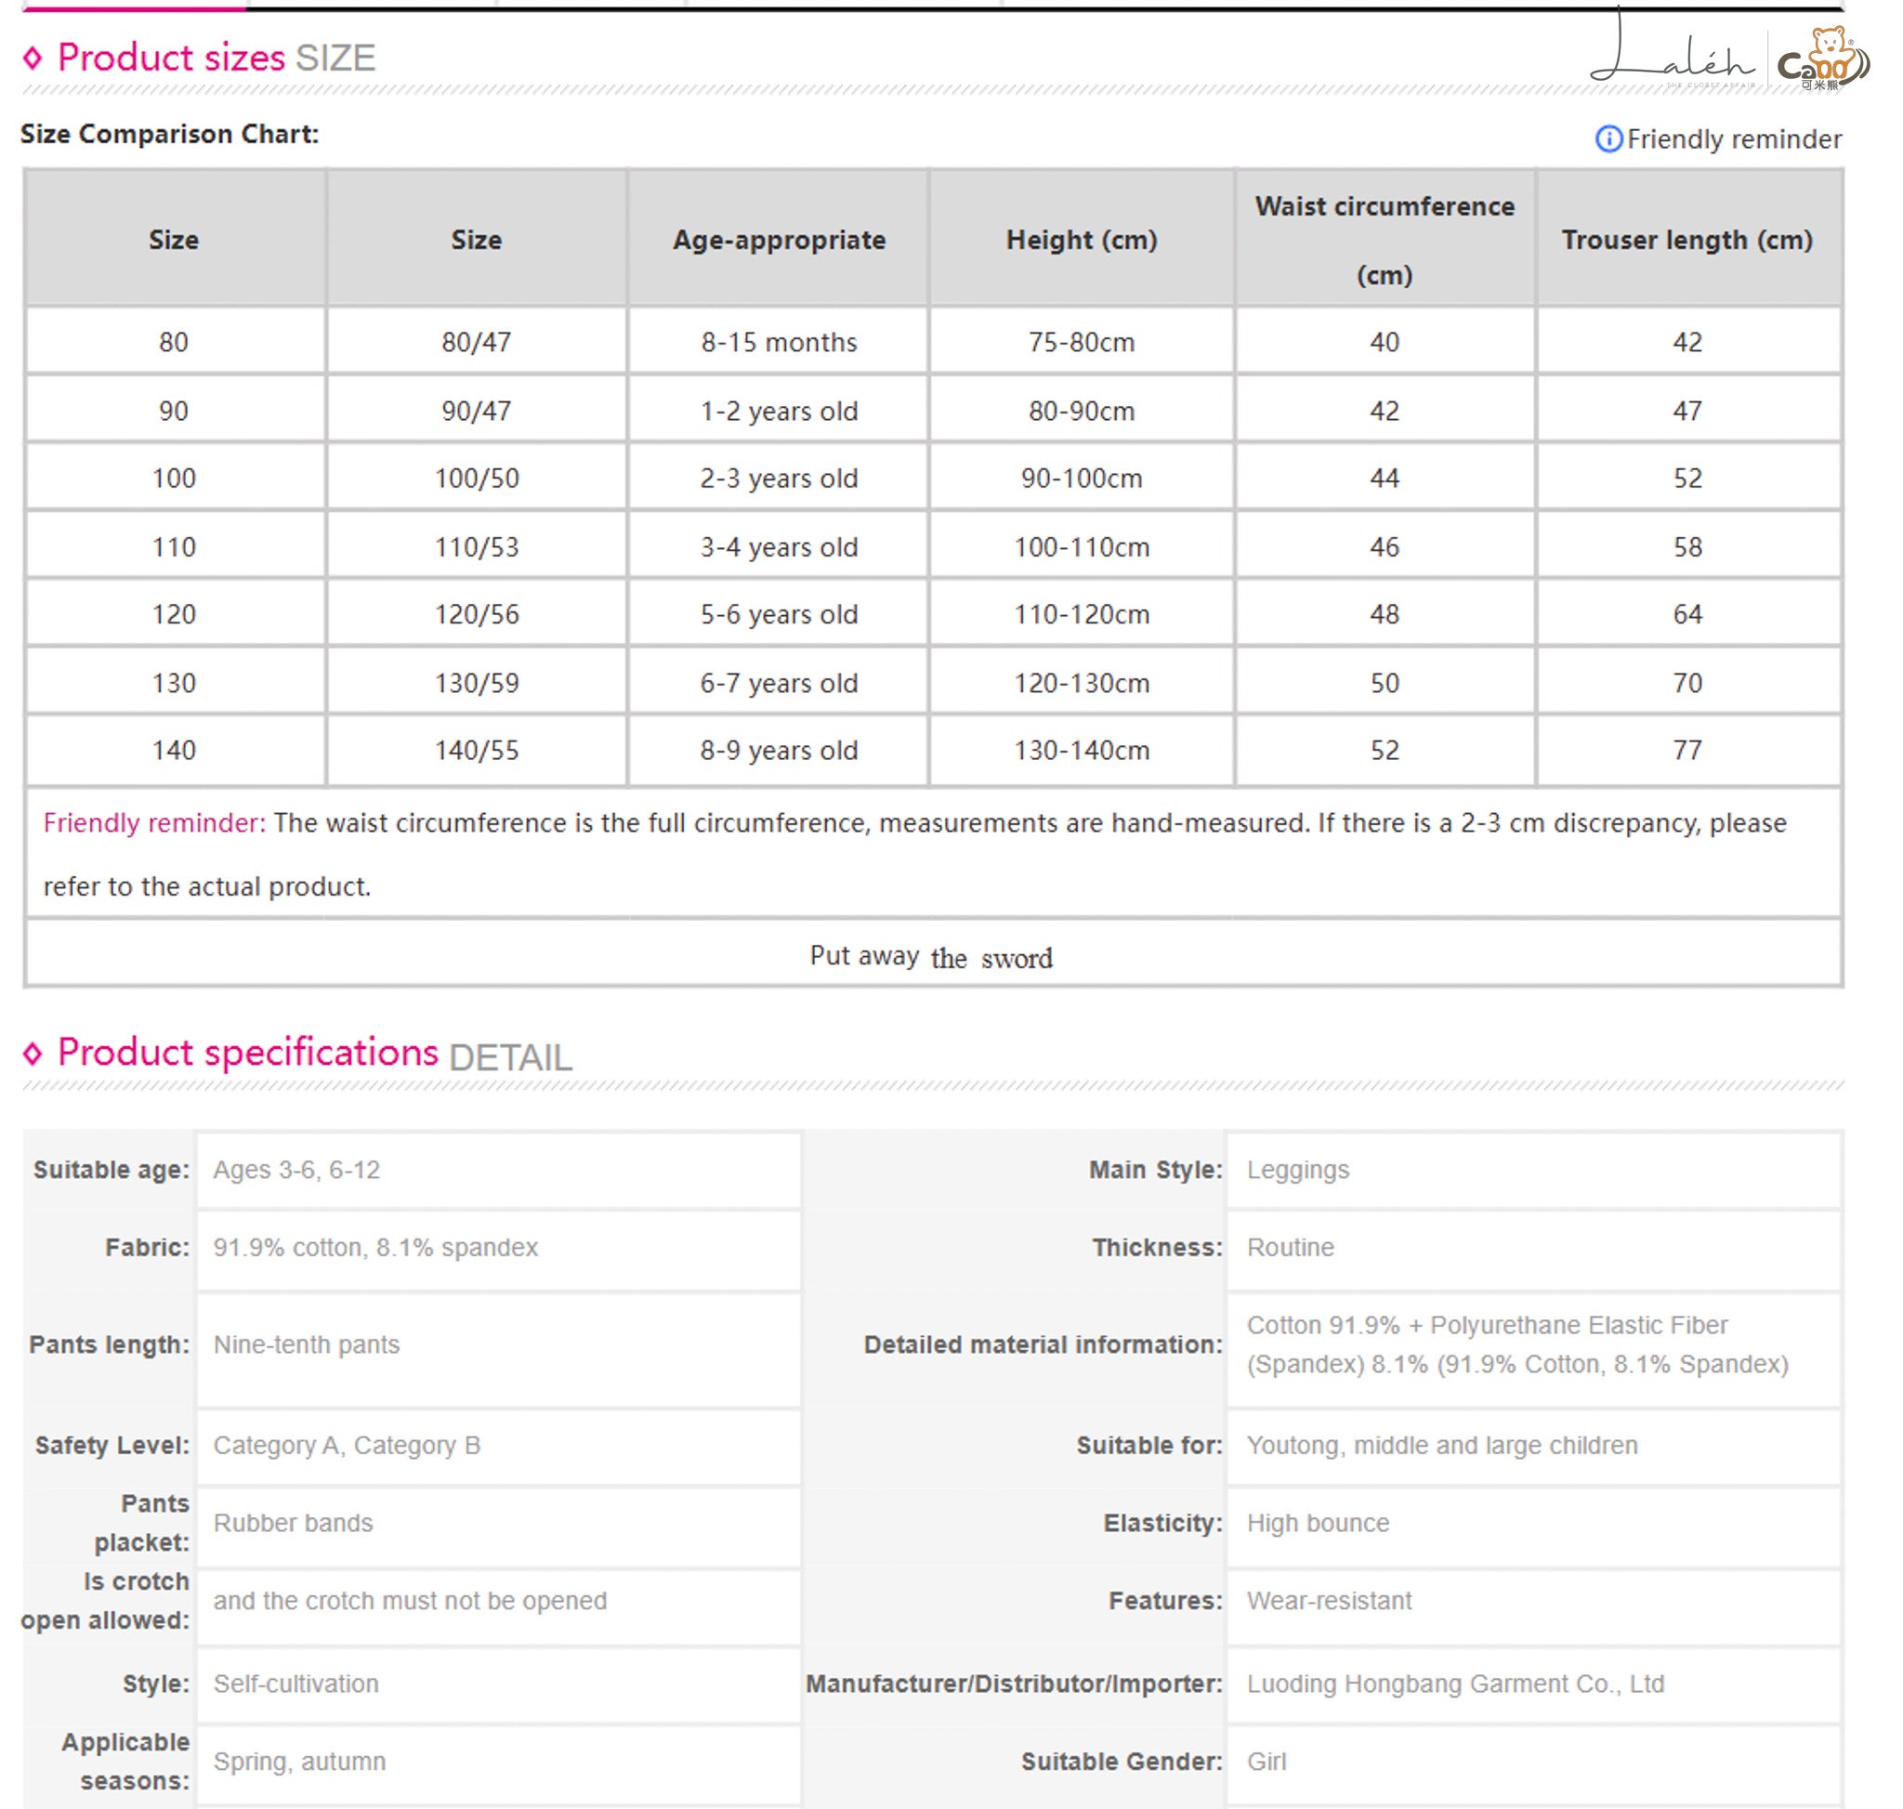This screenshot has width=1903, height=1809.
Task: Select the 'Product specifications DETAIL' heading
Action: [x=314, y=1054]
